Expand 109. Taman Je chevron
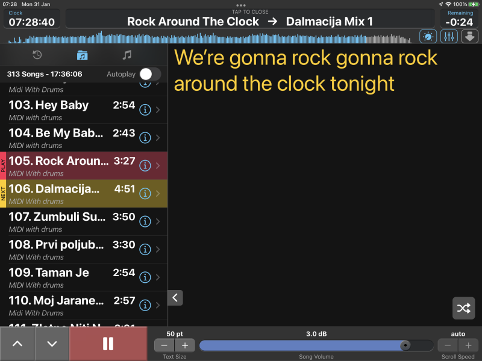Image resolution: width=482 pixels, height=361 pixels. 158,277
